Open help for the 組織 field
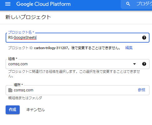 pos(144,64)
